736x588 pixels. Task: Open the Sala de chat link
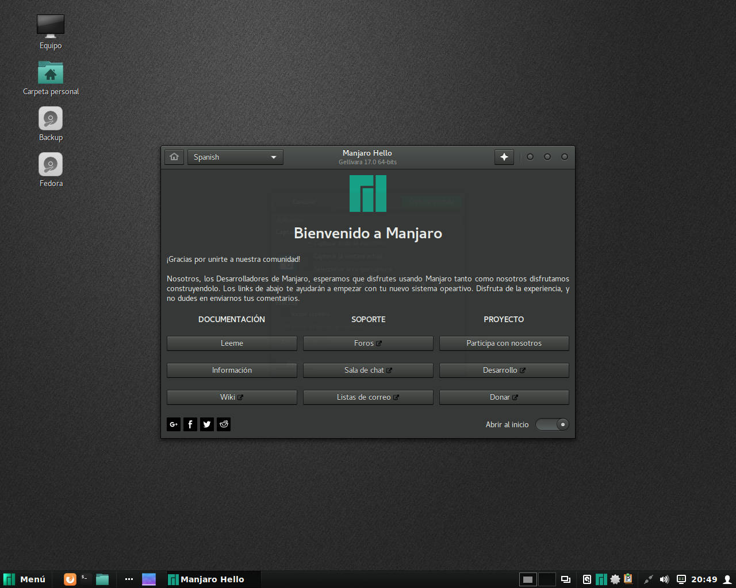pos(368,370)
